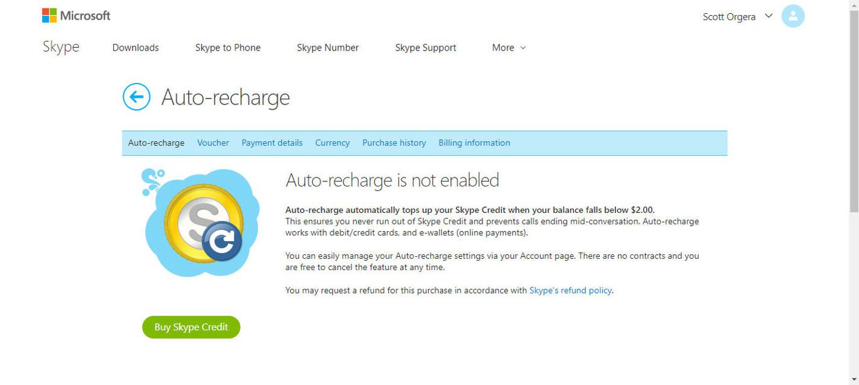Expand the More menu
This screenshot has height=385, width=859.
pyautogui.click(x=509, y=48)
